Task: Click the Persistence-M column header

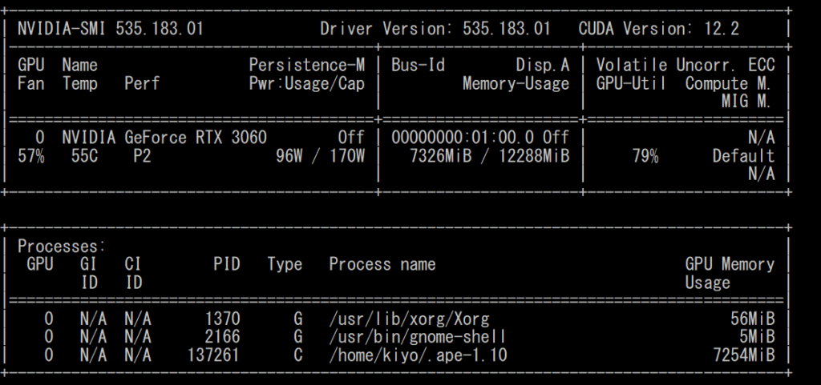Action: pos(306,65)
